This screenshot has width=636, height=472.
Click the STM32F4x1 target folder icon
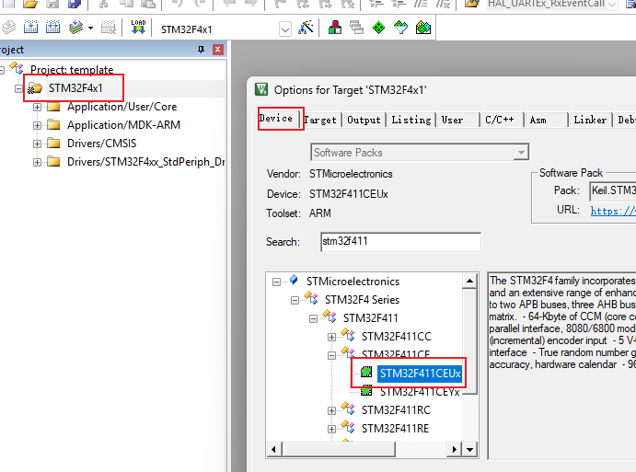35,88
